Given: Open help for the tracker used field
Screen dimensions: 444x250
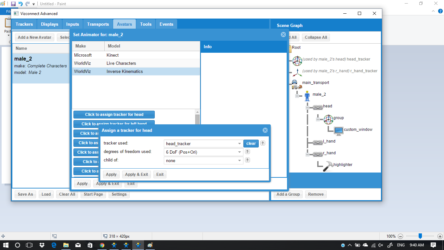Looking at the screenshot, I should tap(263, 143).
